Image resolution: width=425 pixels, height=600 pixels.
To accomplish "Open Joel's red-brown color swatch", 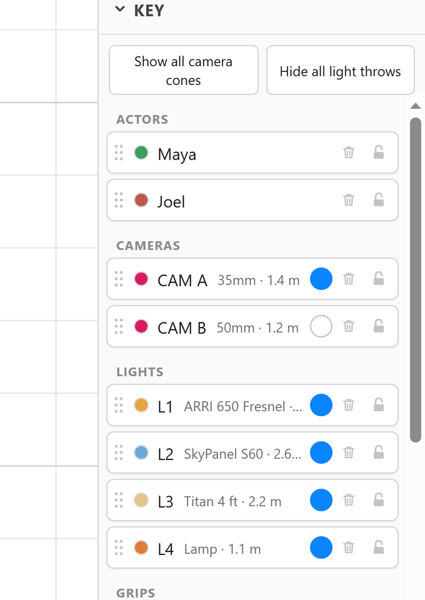I will point(141,200).
